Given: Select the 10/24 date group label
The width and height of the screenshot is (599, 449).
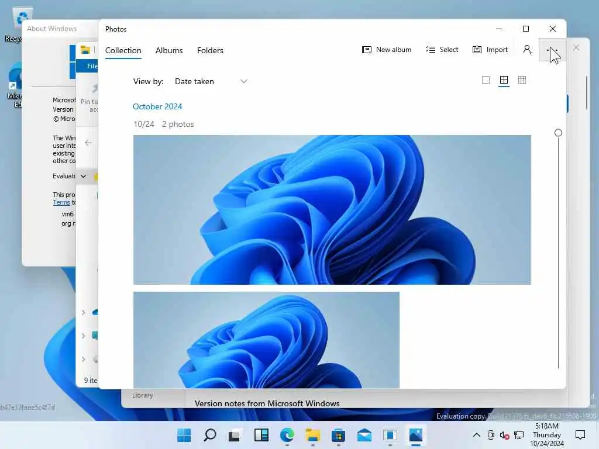Looking at the screenshot, I should coord(144,124).
